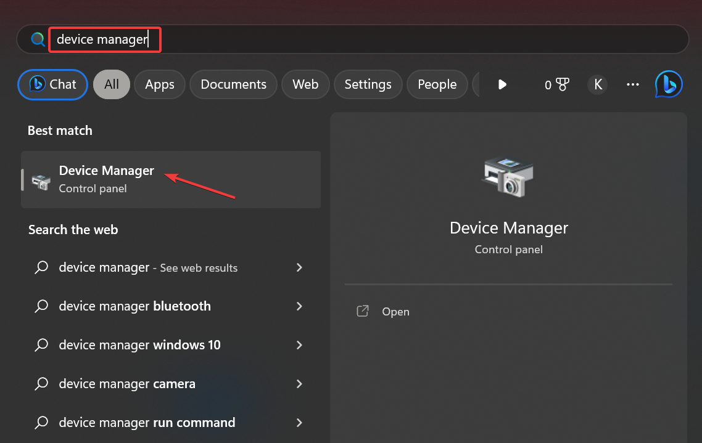This screenshot has height=443, width=702.
Task: Expand chevron for 'device manager windows 10'
Action: (x=300, y=345)
